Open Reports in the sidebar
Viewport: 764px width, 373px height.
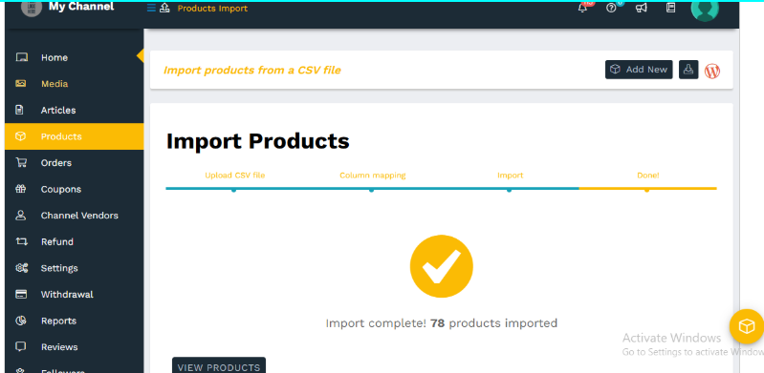pos(74,321)
